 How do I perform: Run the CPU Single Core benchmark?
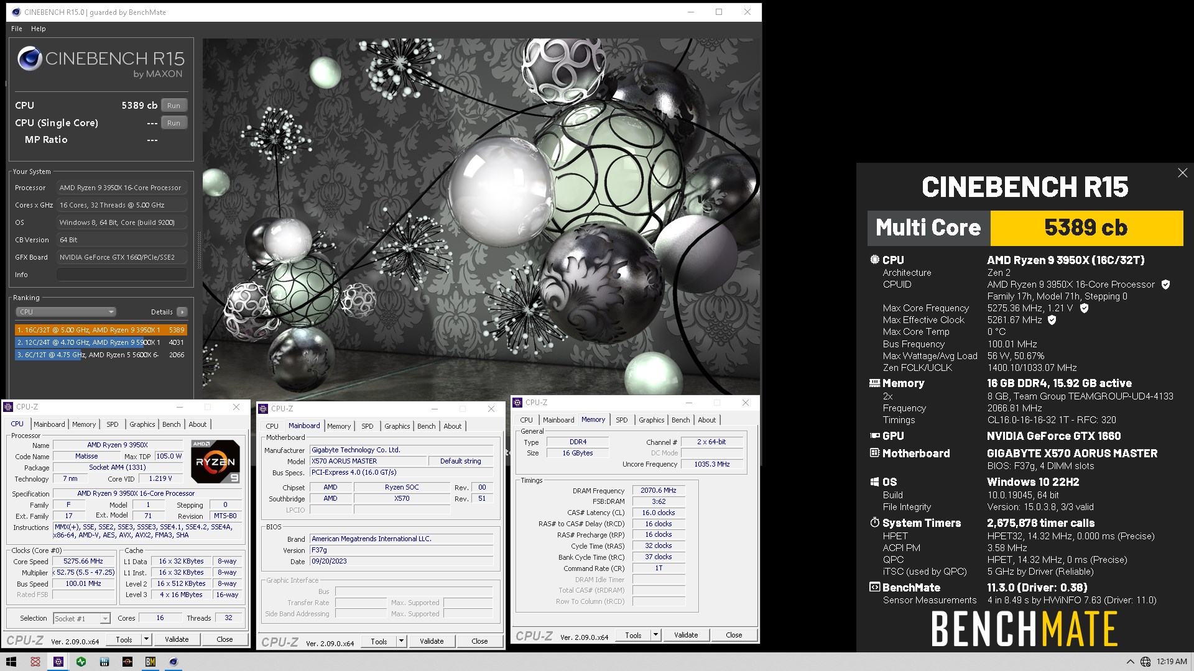[x=174, y=123]
